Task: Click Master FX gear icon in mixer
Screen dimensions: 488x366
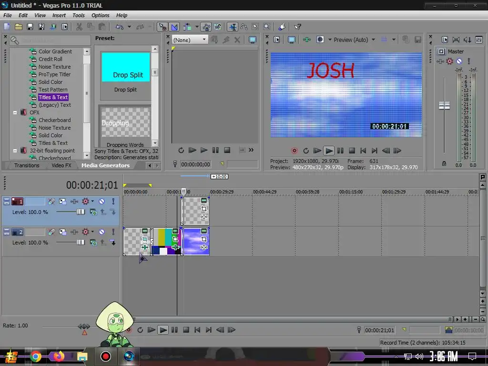Action: click(450, 61)
